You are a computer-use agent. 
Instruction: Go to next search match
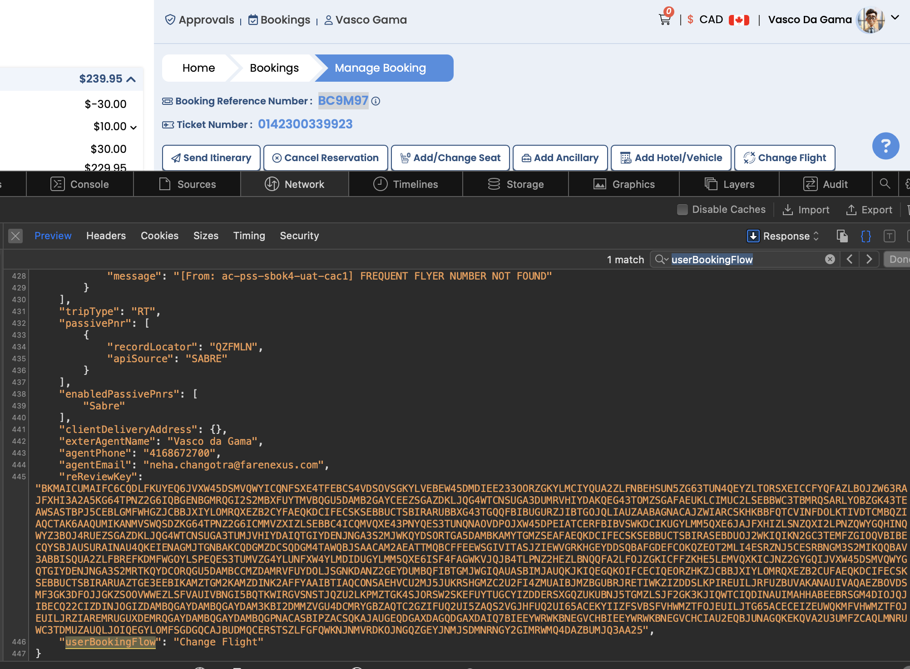869,259
